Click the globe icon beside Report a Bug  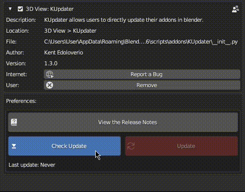[x=50, y=74]
